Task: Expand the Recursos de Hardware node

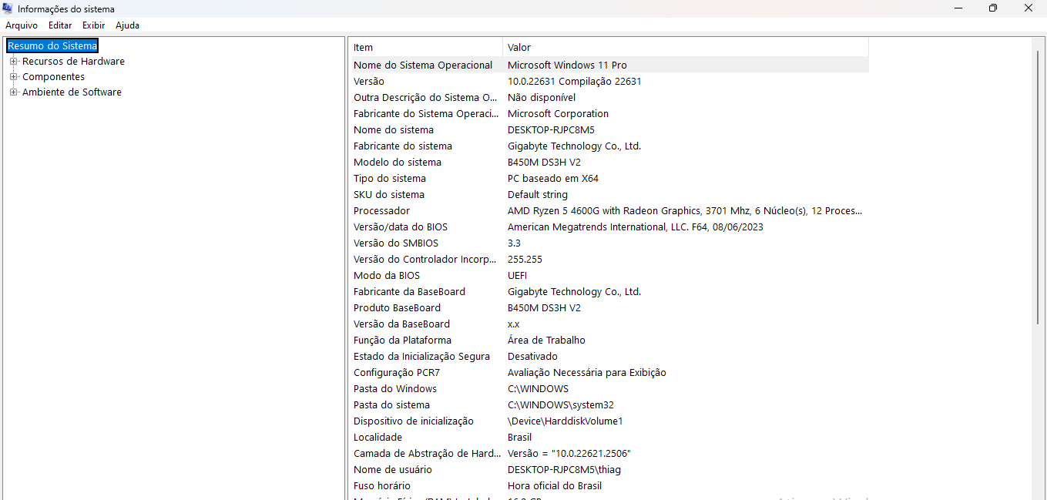Action: (x=13, y=62)
